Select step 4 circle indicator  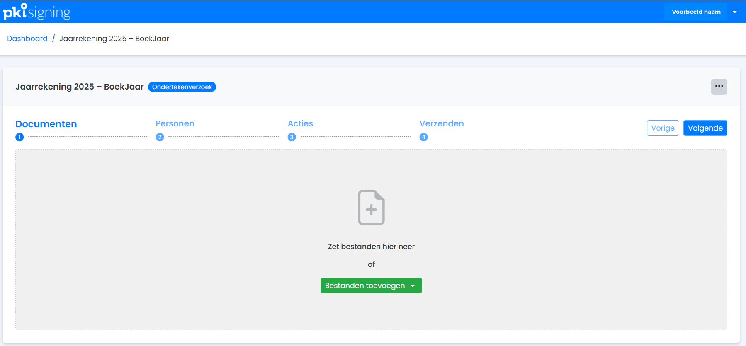pos(423,137)
